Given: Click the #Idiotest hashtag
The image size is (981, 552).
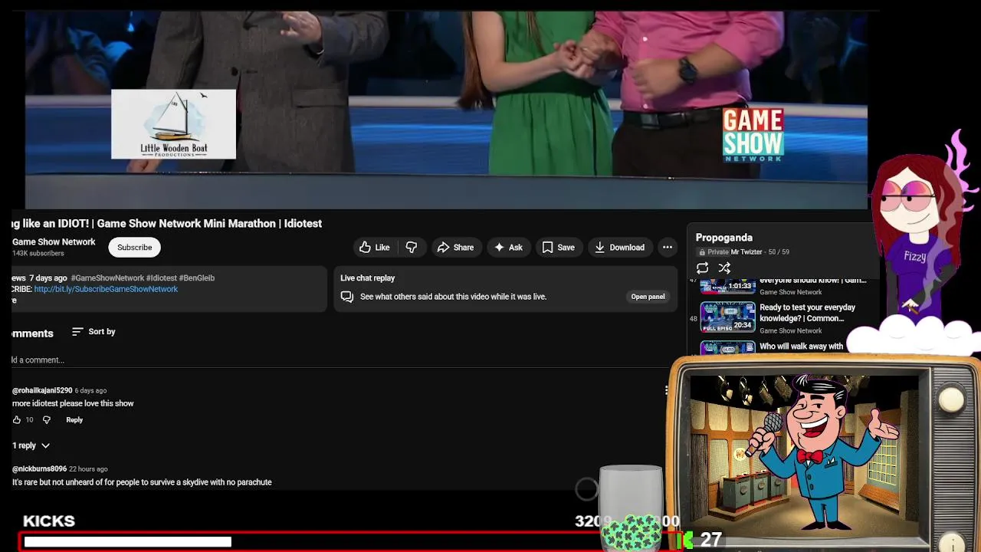Looking at the screenshot, I should (161, 278).
